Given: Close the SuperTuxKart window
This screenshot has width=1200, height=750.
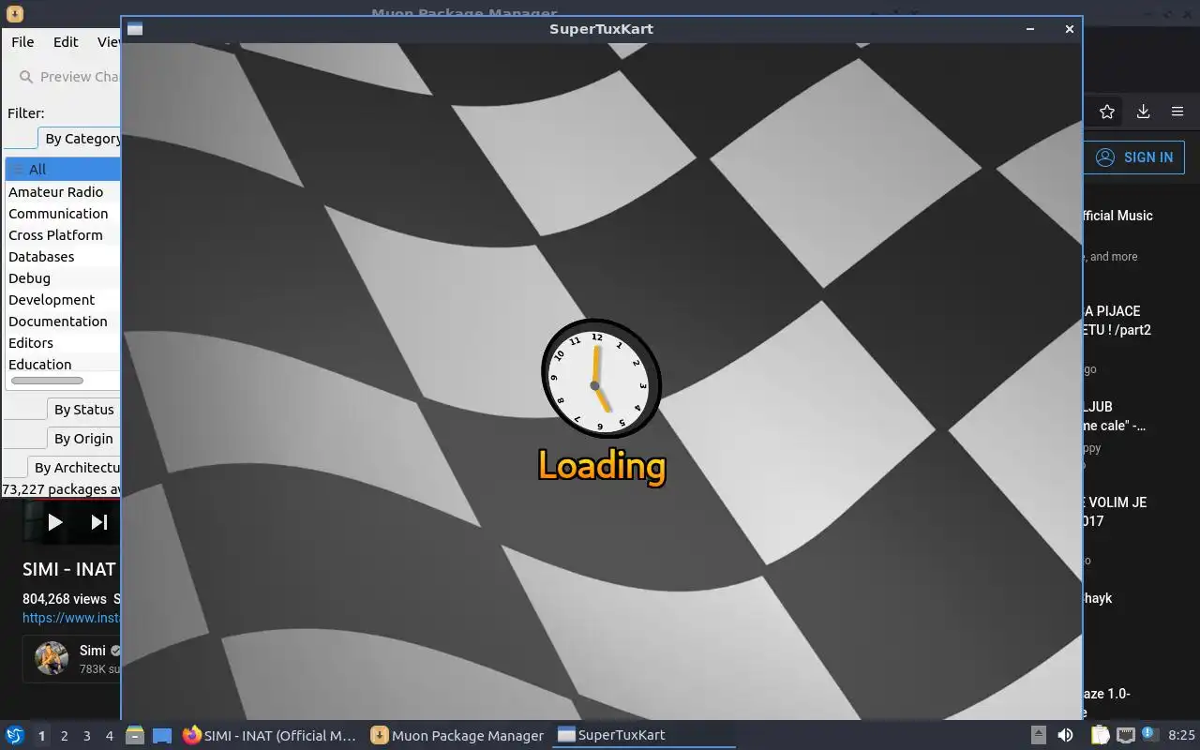Looking at the screenshot, I should (1069, 29).
